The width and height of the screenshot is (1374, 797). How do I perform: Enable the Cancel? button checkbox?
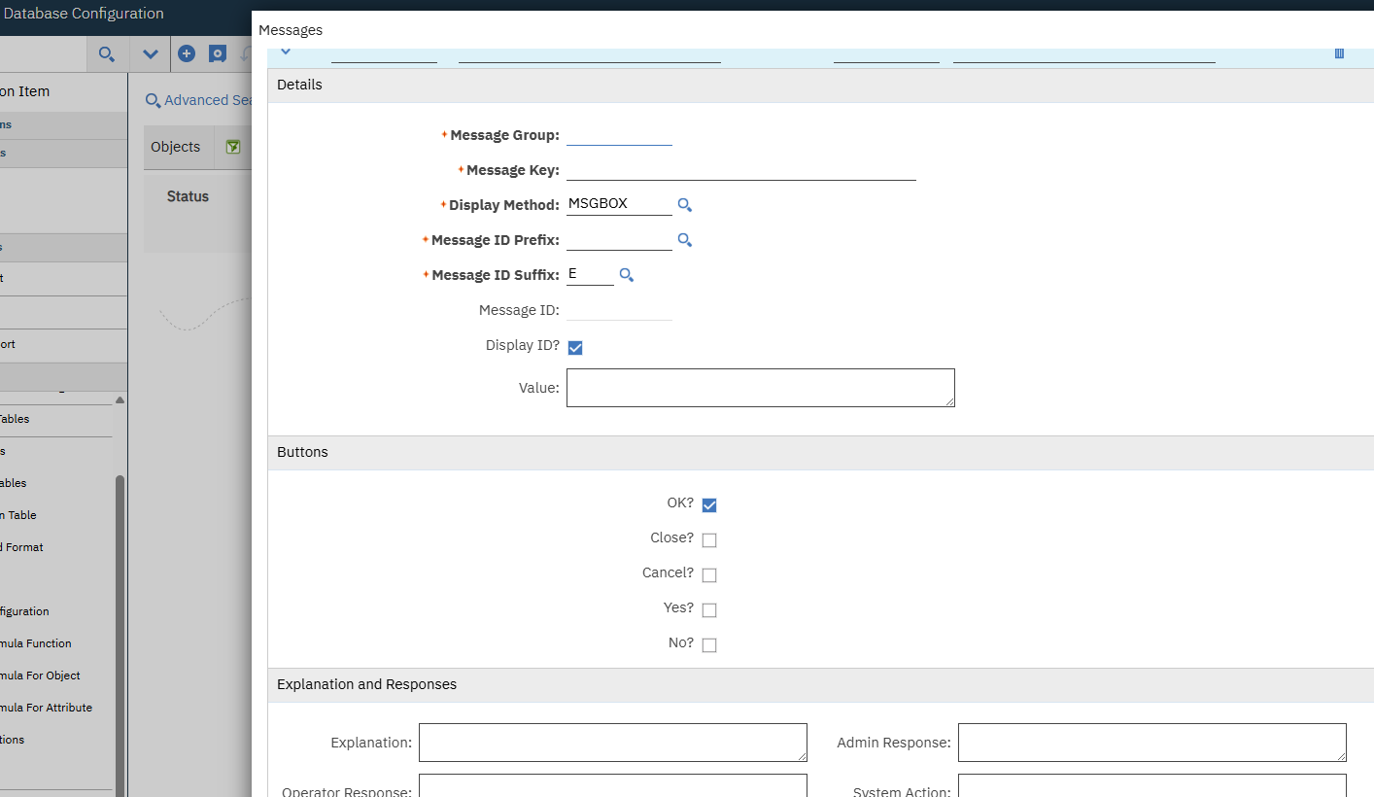pos(709,574)
